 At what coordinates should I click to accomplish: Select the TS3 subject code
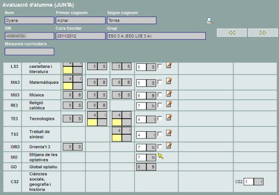14,134
